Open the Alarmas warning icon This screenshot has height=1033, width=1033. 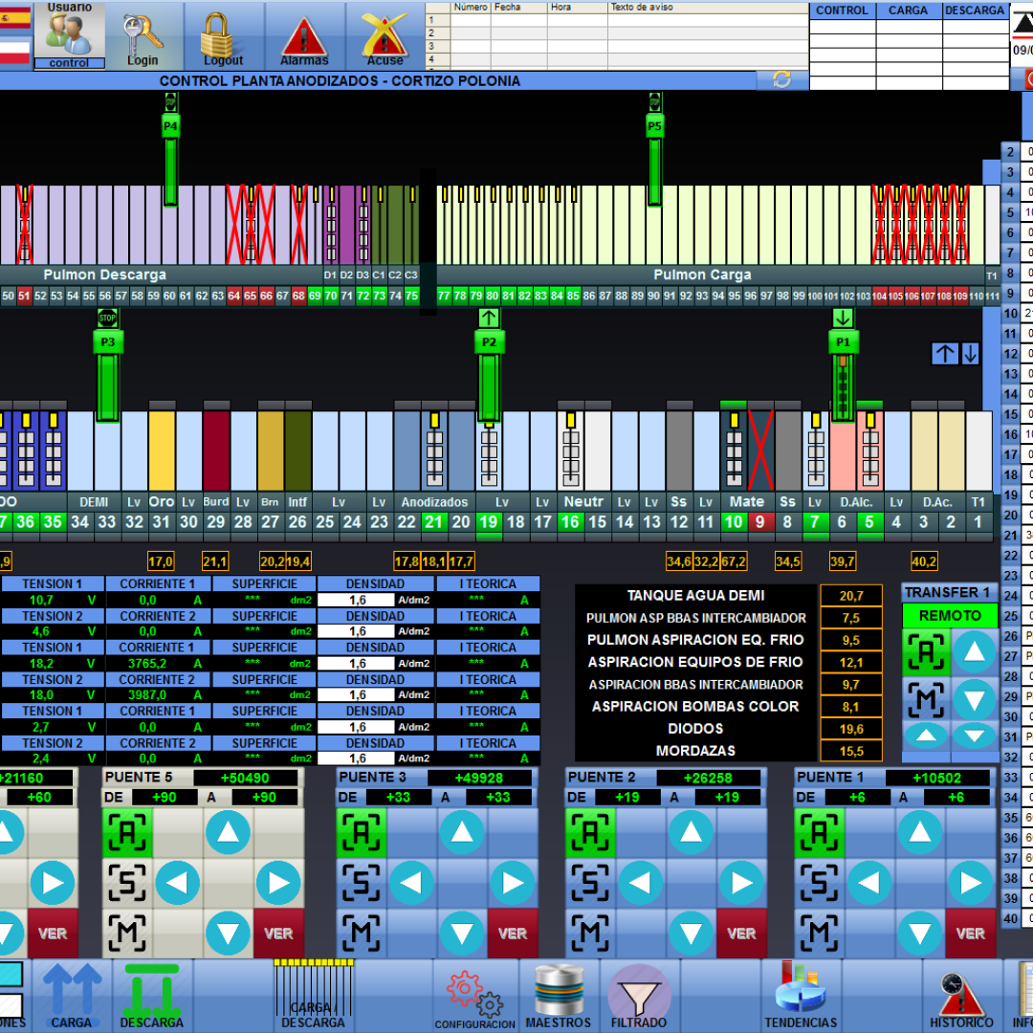pyautogui.click(x=304, y=35)
